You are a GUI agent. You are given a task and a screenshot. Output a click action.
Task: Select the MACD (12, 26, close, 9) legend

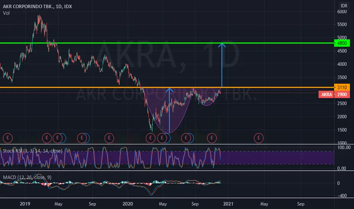[27, 177]
